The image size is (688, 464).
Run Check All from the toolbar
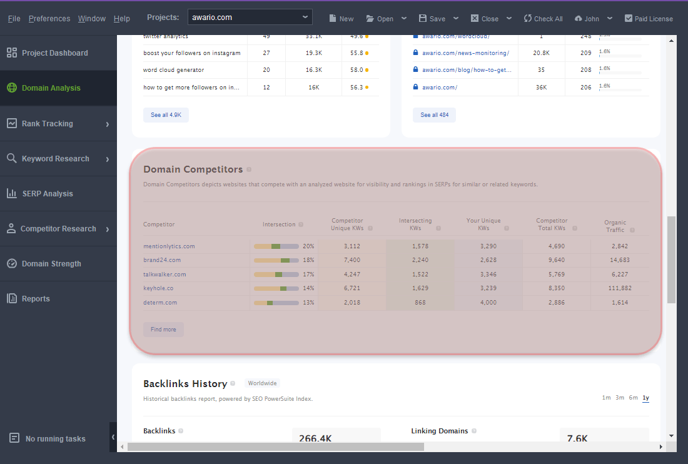[x=543, y=18]
